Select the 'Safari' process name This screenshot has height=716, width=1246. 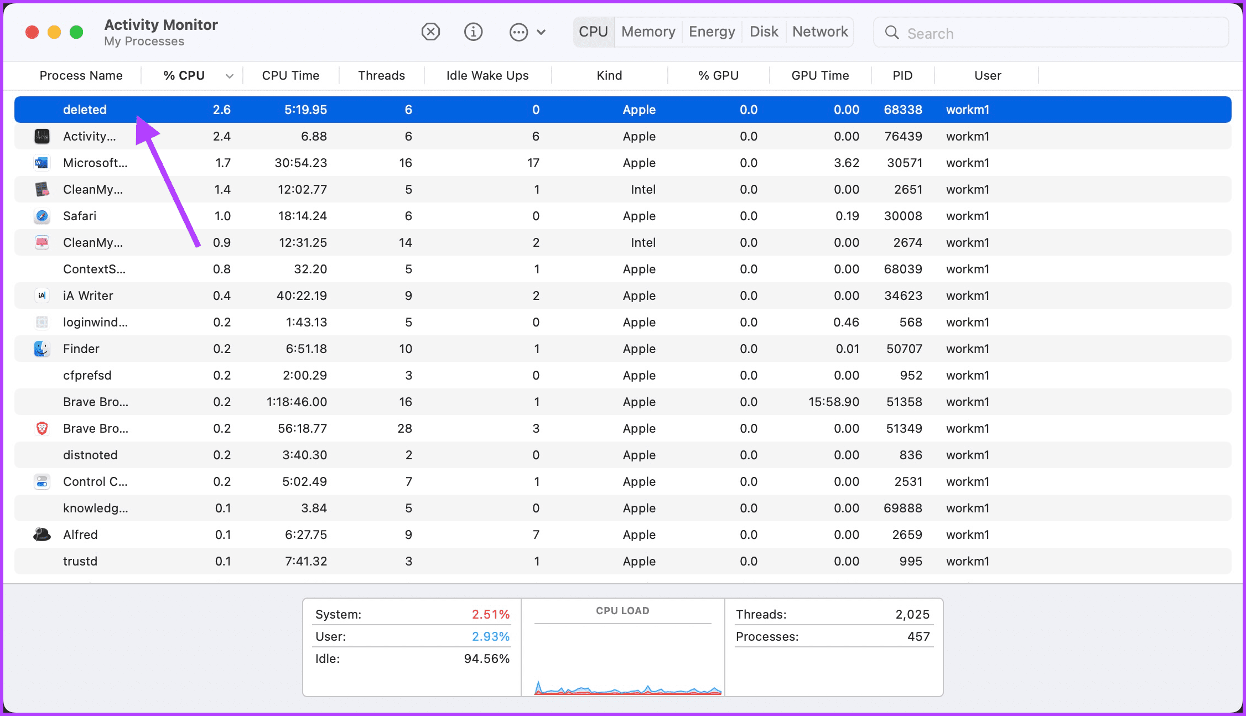pos(80,216)
